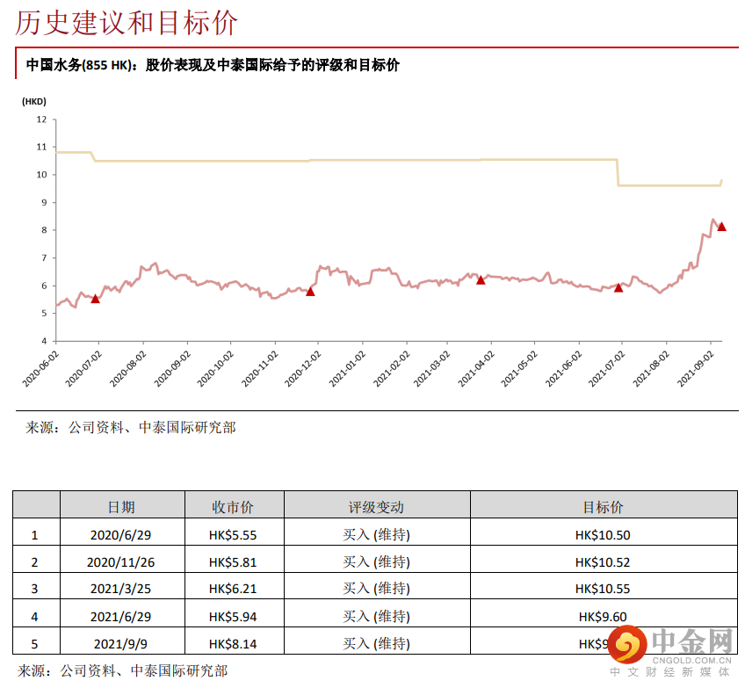Image resolution: width=745 pixels, height=688 pixels.
Task: Click the y-axis value 6
Action: click(x=44, y=286)
